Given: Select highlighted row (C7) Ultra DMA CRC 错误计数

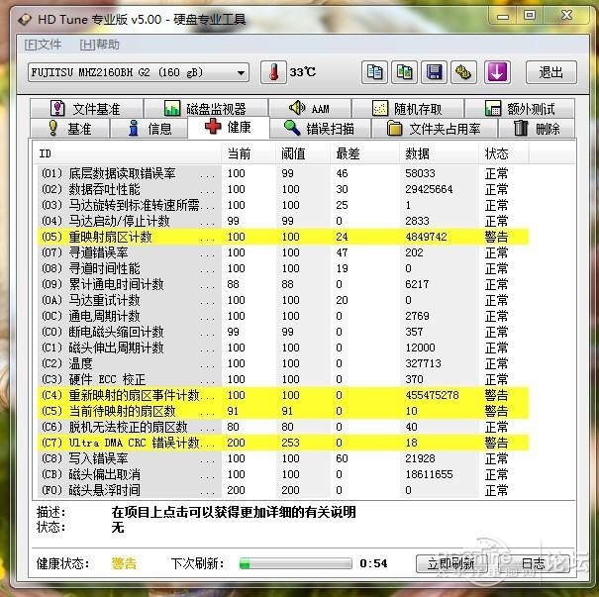Looking at the screenshot, I should (283, 443).
